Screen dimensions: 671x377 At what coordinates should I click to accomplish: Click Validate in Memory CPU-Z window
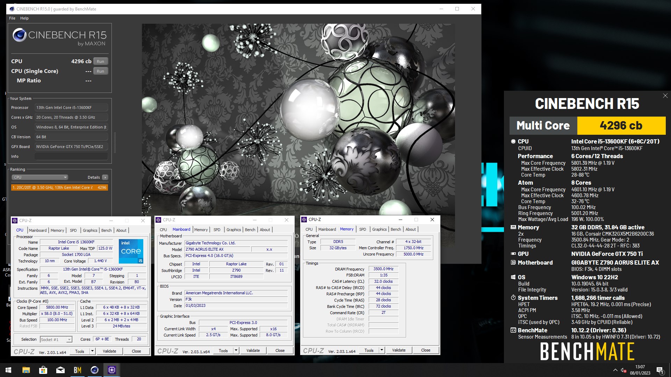tap(399, 350)
